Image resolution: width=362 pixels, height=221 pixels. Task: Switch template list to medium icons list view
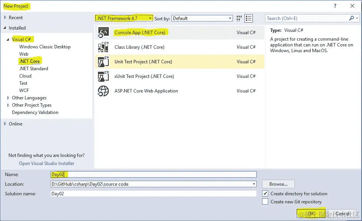pos(249,18)
